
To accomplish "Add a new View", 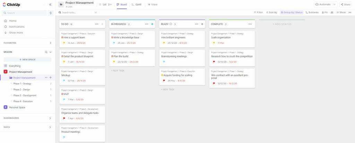I will coord(153,5).
